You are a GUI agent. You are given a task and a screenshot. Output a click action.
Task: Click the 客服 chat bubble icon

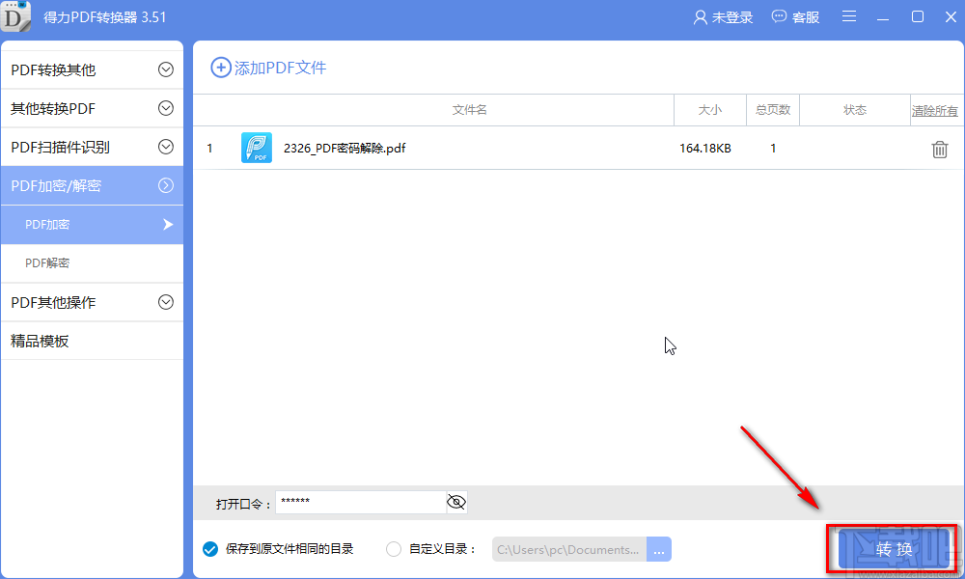(777, 15)
